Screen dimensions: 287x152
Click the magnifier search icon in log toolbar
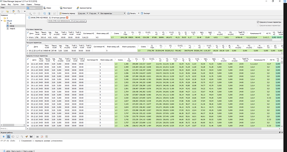22,137
